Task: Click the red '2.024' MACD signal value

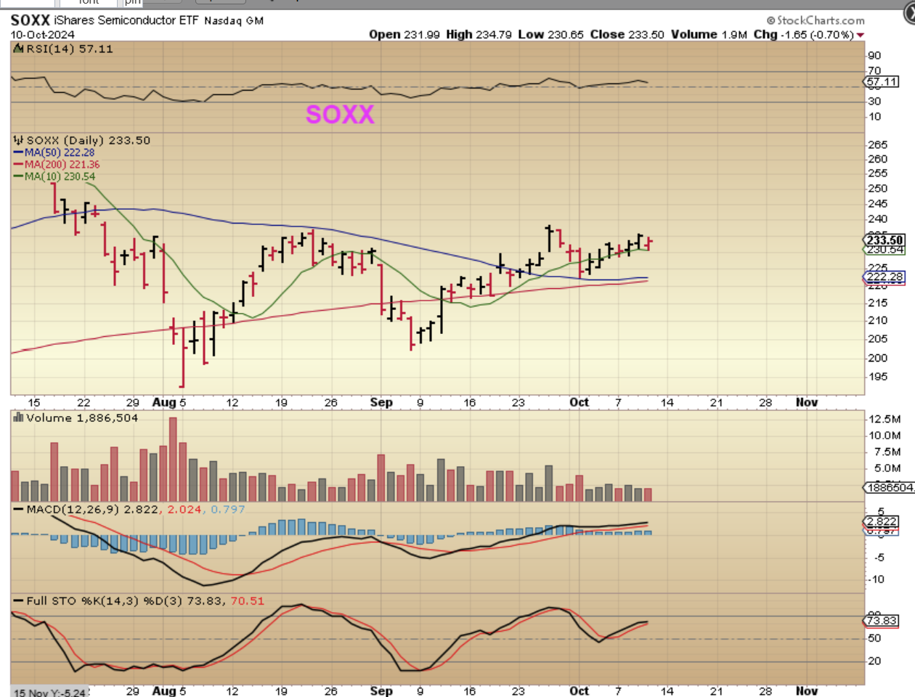Action: click(184, 509)
